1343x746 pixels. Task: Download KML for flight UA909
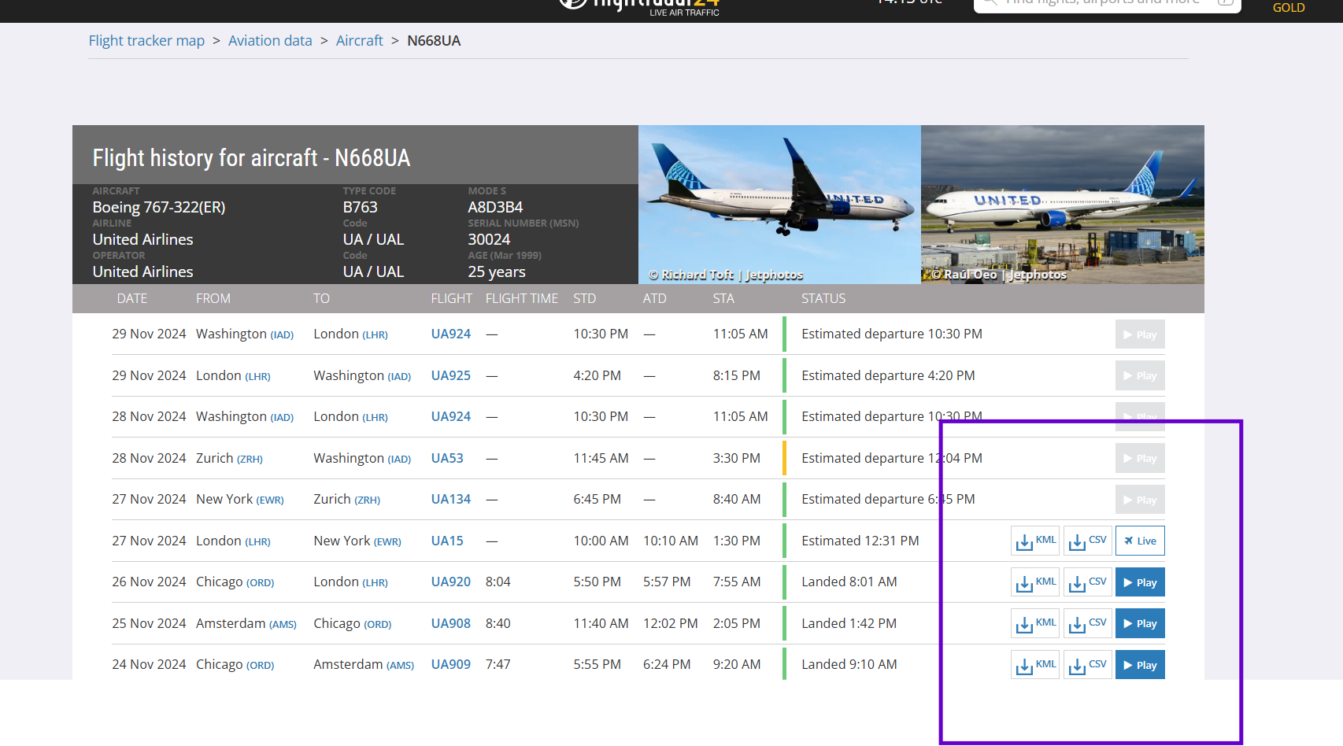point(1034,665)
